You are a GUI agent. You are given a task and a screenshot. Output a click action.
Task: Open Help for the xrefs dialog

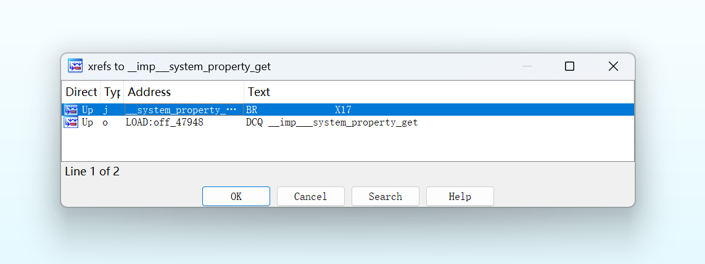(x=460, y=196)
